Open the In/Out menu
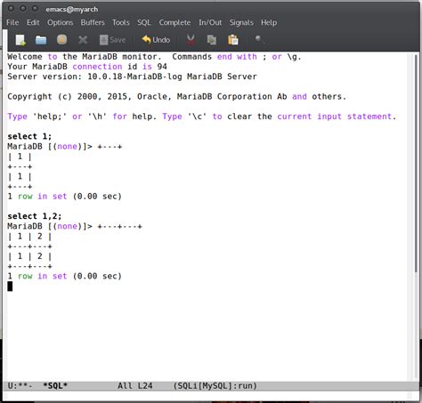The width and height of the screenshot is (422, 403). click(x=210, y=22)
